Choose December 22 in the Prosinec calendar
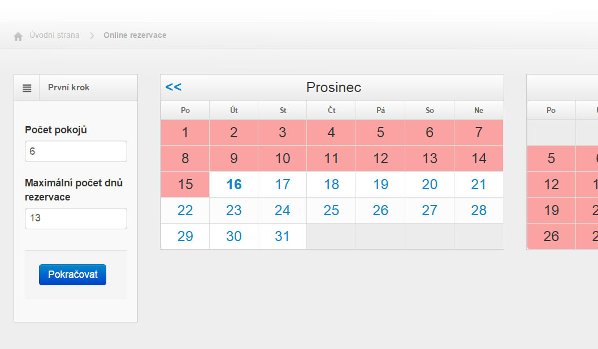Image resolution: width=598 pixels, height=349 pixels. (185, 210)
